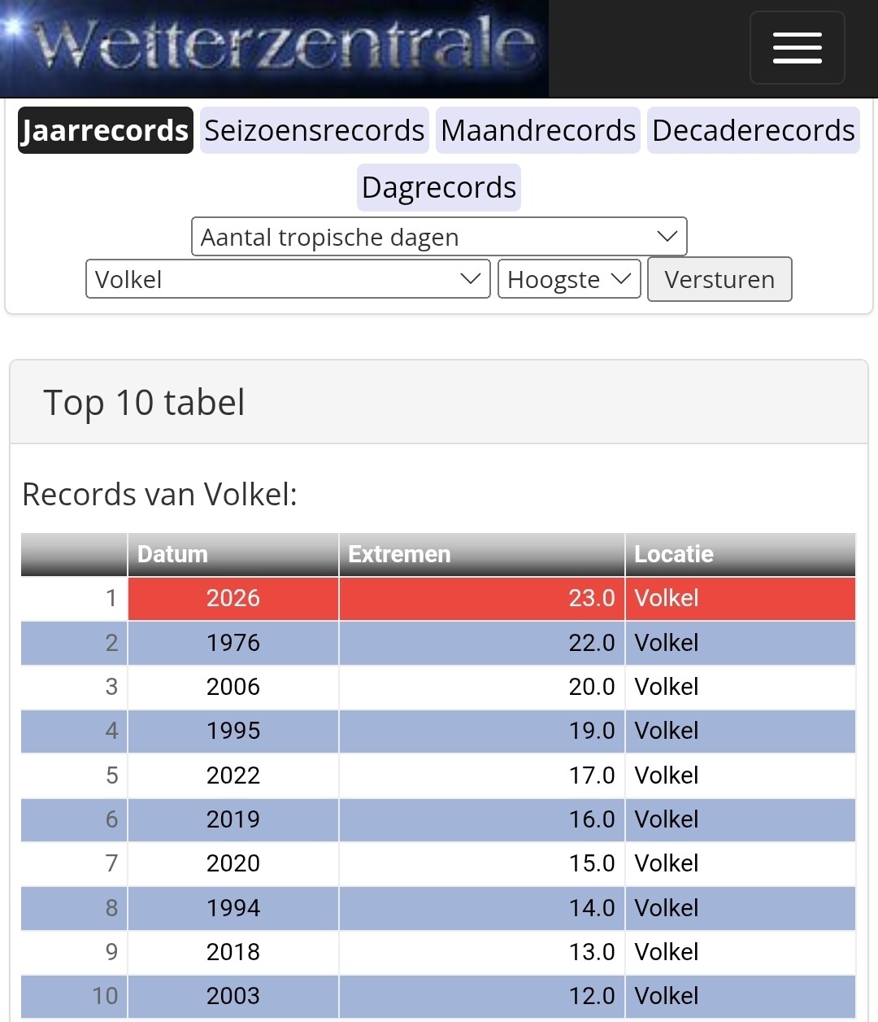
Task: Click the 17.0 value for 2022
Action: coord(591,775)
